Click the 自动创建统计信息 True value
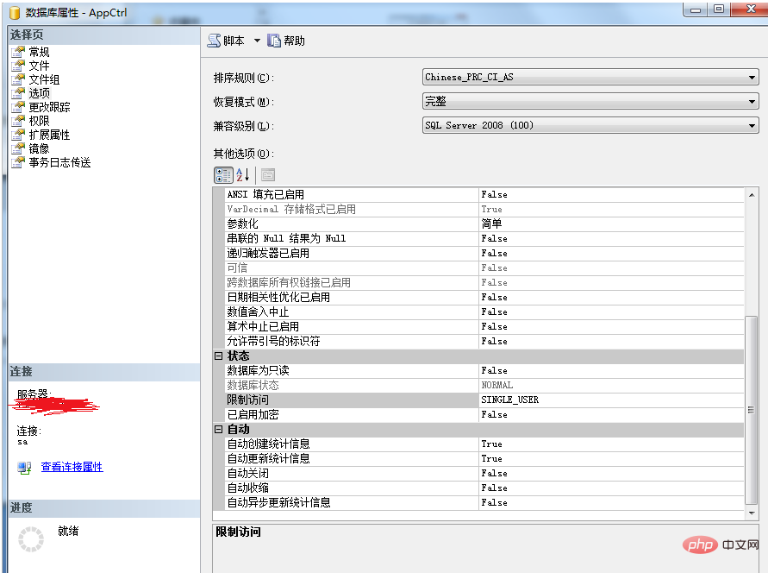Screen dimensions: 768x573 (x=491, y=444)
